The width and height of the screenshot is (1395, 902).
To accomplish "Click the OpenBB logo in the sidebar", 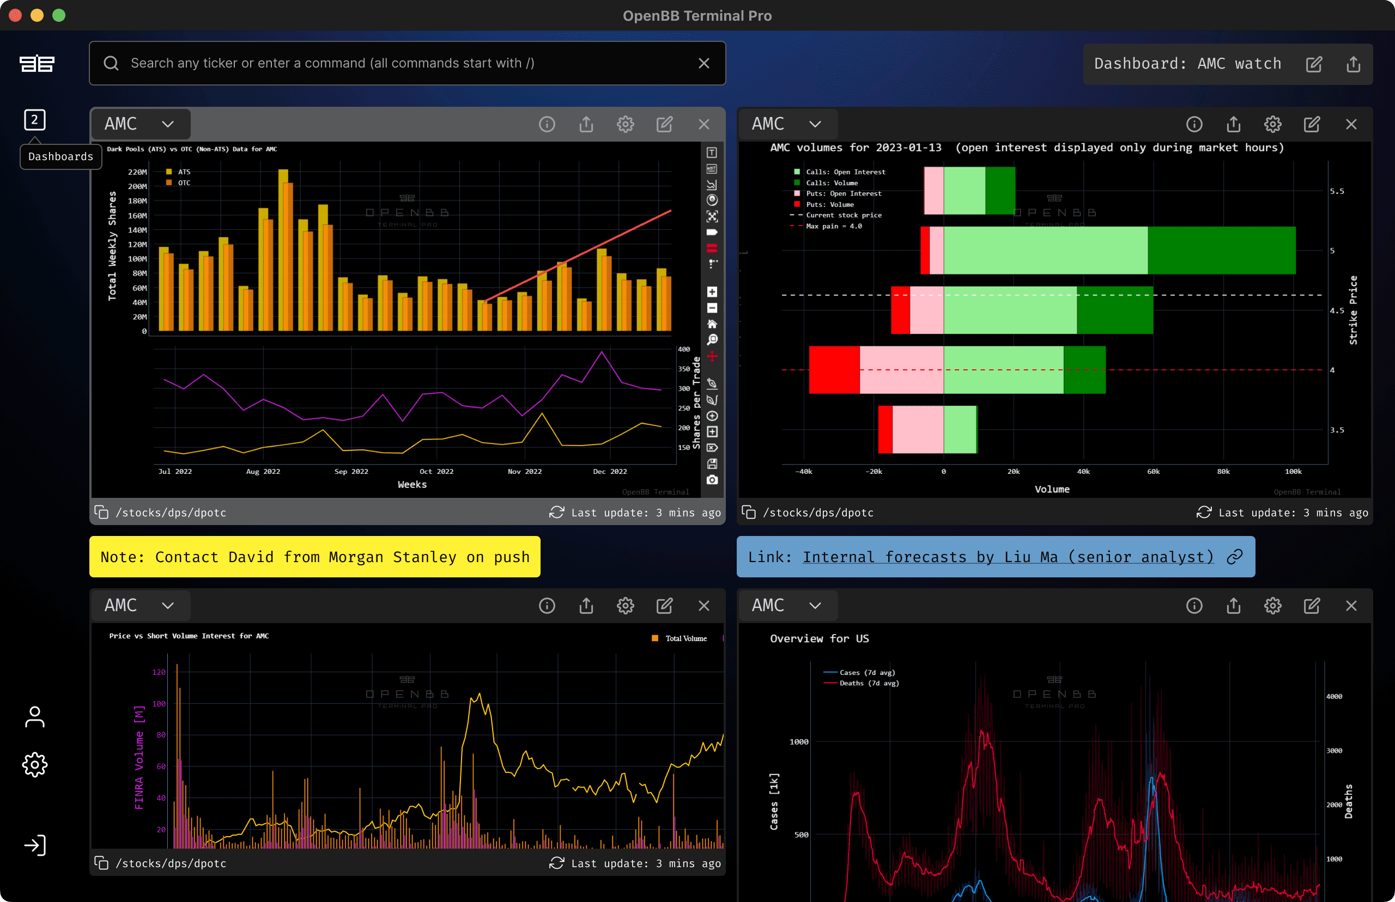I will pyautogui.click(x=37, y=63).
